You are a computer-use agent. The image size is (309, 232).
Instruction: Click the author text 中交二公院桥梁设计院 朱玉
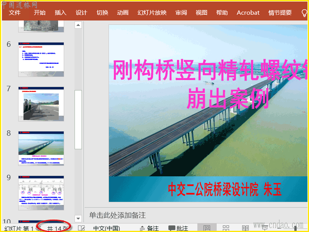tap(225, 189)
